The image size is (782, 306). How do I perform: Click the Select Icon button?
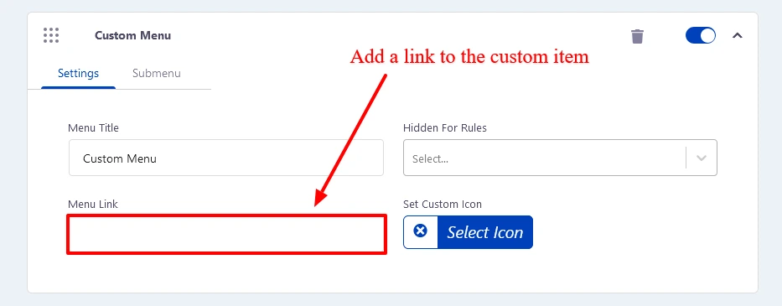[484, 232]
